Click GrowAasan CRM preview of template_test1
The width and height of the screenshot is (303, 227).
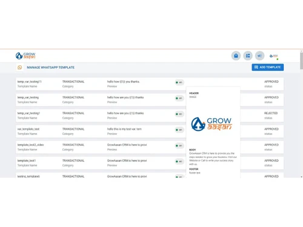tap(127, 160)
